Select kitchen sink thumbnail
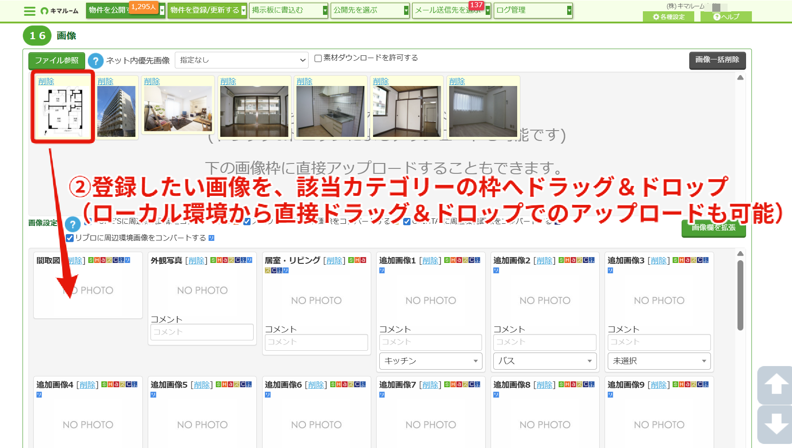The image size is (792, 448). point(330,111)
